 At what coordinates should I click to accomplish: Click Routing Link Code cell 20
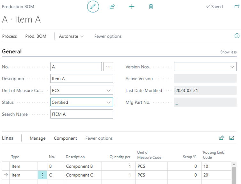[x=216, y=175]
